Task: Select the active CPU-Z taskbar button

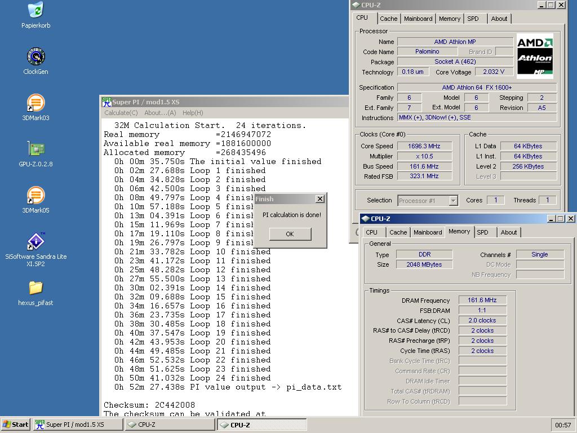Action: (261, 425)
